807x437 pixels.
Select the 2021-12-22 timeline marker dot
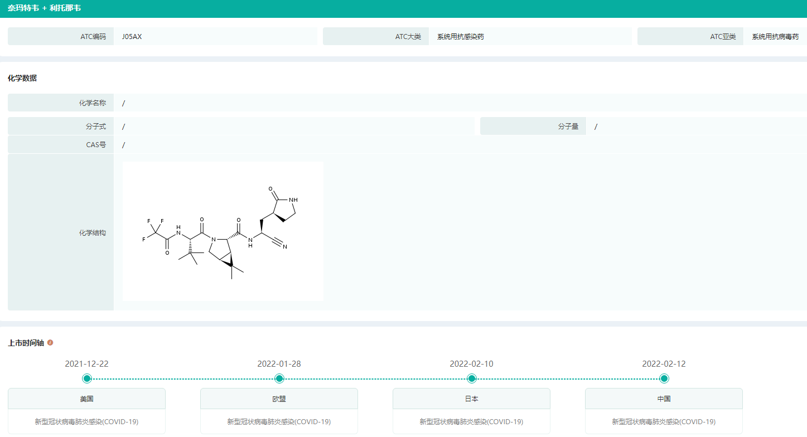87,379
